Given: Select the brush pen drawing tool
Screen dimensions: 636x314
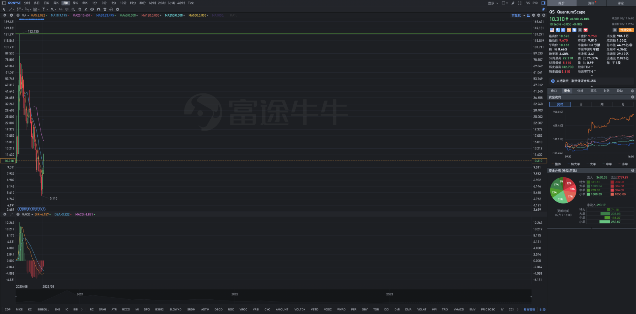Looking at the screenshot, I should click(86, 9).
